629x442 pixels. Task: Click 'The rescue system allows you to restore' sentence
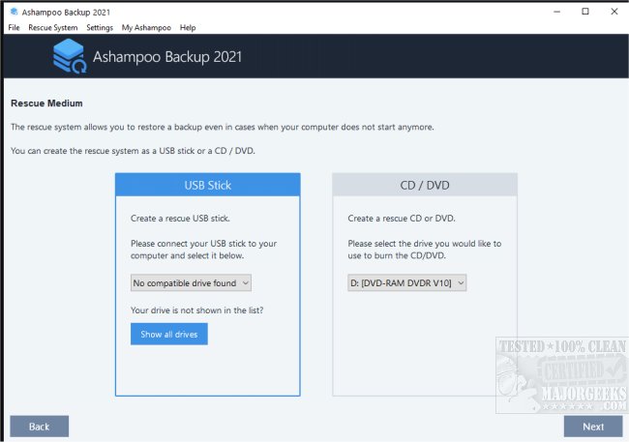point(223,127)
